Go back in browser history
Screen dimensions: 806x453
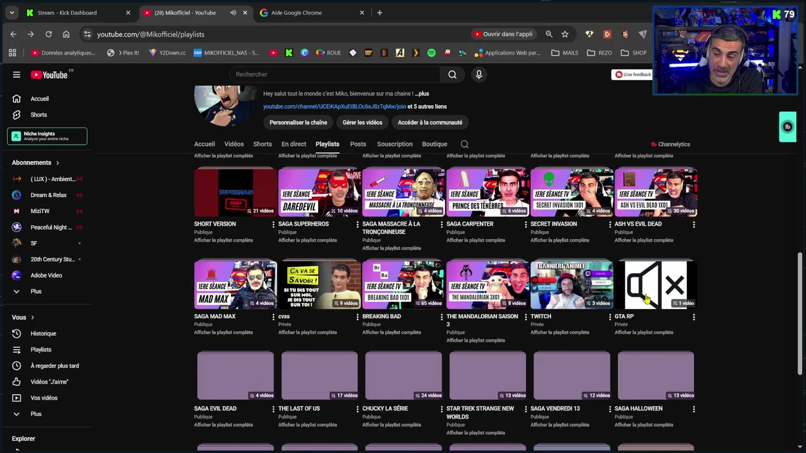[x=13, y=34]
